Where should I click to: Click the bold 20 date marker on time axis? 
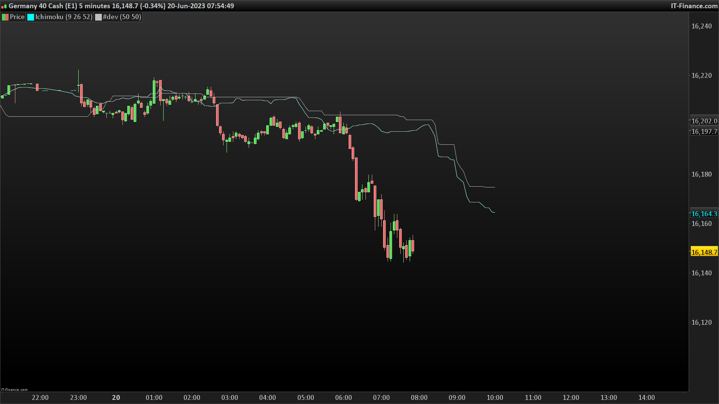click(x=116, y=398)
